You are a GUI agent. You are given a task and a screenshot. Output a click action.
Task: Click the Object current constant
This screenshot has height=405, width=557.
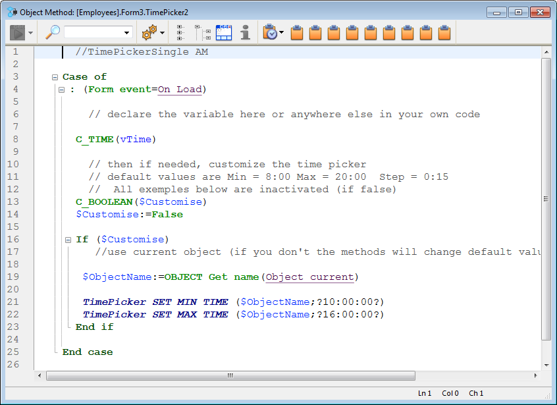310,277
